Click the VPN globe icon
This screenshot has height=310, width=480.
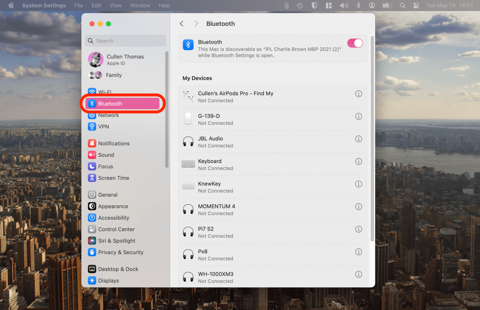coord(92,127)
